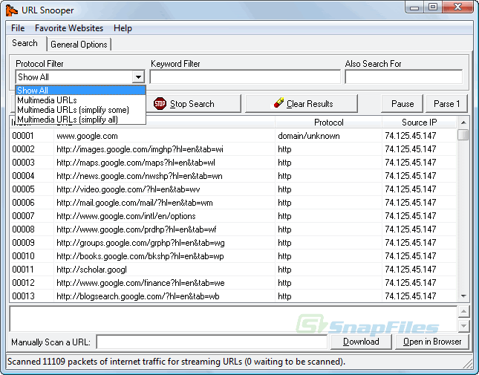Click the scanned packets status bar text
This screenshot has height=375, width=479.
176,362
